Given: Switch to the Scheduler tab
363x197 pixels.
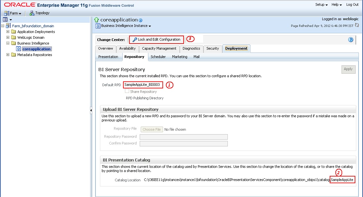Looking at the screenshot, I should click(158, 57).
